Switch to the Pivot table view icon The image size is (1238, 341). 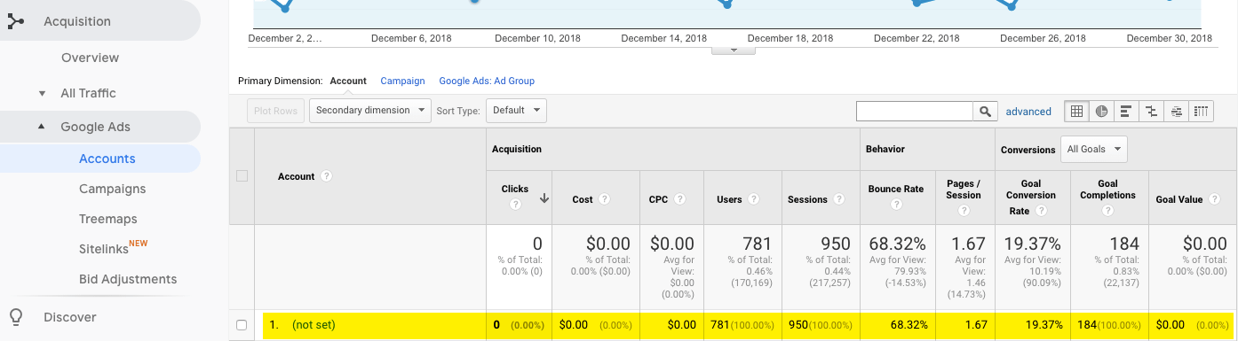pyautogui.click(x=1201, y=111)
